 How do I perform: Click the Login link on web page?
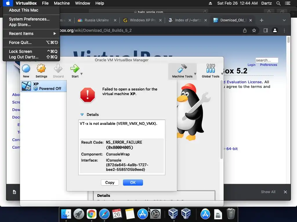[x=251, y=65]
